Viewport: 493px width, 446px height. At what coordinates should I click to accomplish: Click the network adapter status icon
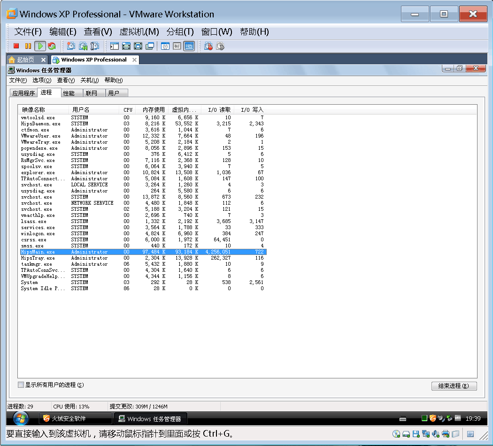tap(426, 434)
